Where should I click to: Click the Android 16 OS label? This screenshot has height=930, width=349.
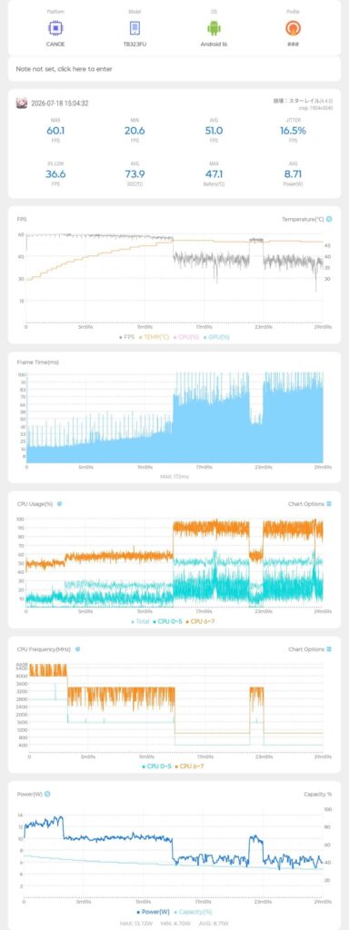pyautogui.click(x=214, y=44)
